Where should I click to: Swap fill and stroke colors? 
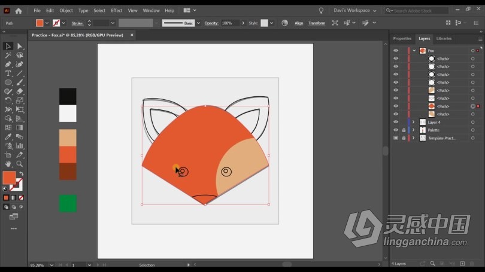tap(22, 174)
